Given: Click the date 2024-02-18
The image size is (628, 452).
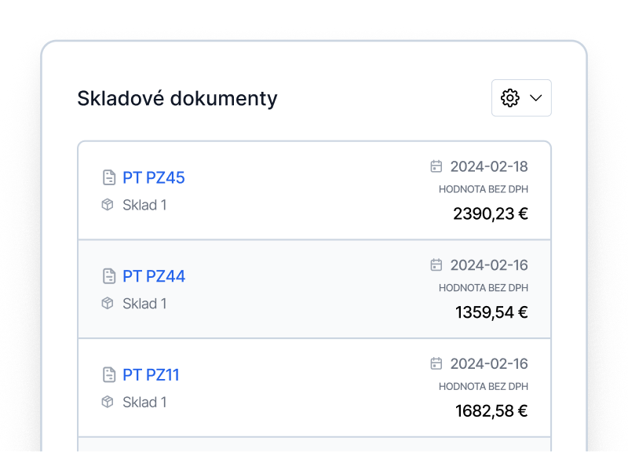Looking at the screenshot, I should [489, 166].
